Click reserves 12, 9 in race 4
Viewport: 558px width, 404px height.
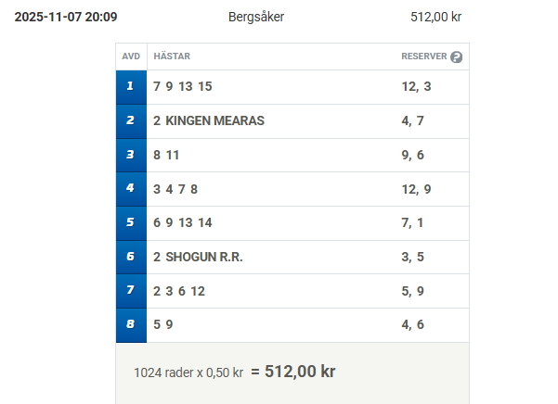416,189
